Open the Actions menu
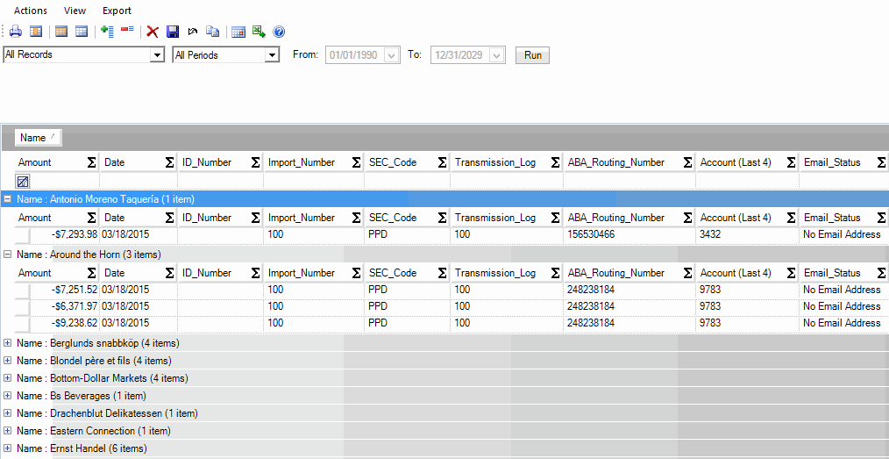 coord(31,11)
